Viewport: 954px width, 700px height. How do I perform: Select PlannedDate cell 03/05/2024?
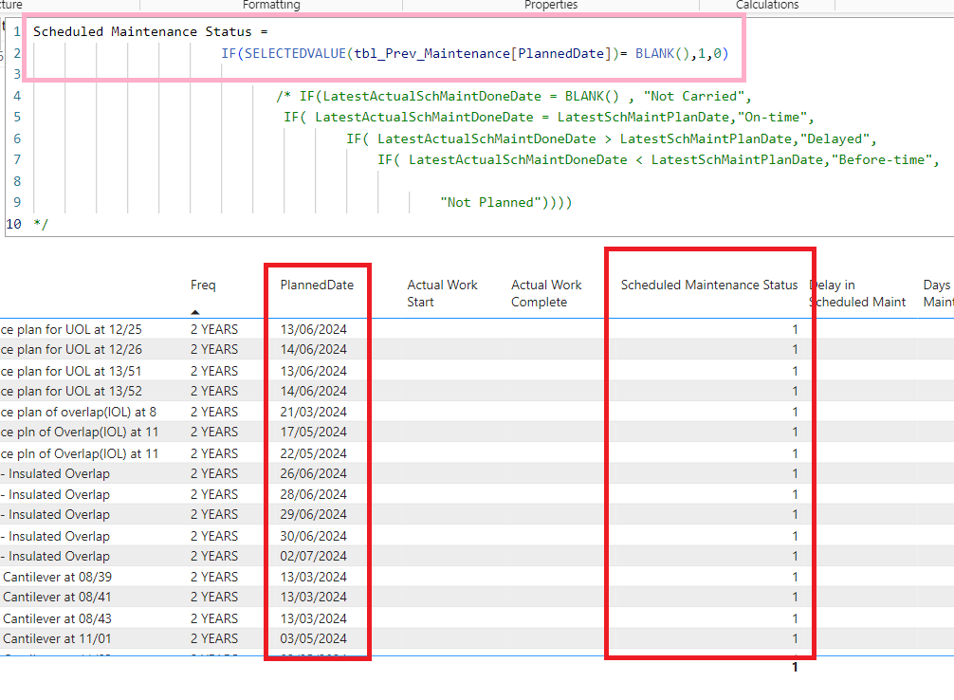(313, 638)
